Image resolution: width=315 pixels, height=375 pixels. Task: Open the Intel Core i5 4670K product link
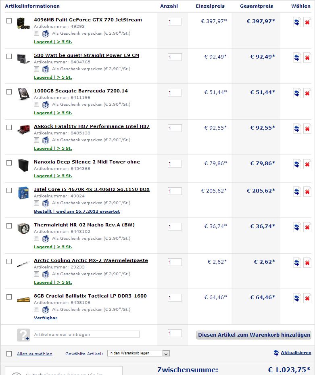92,189
